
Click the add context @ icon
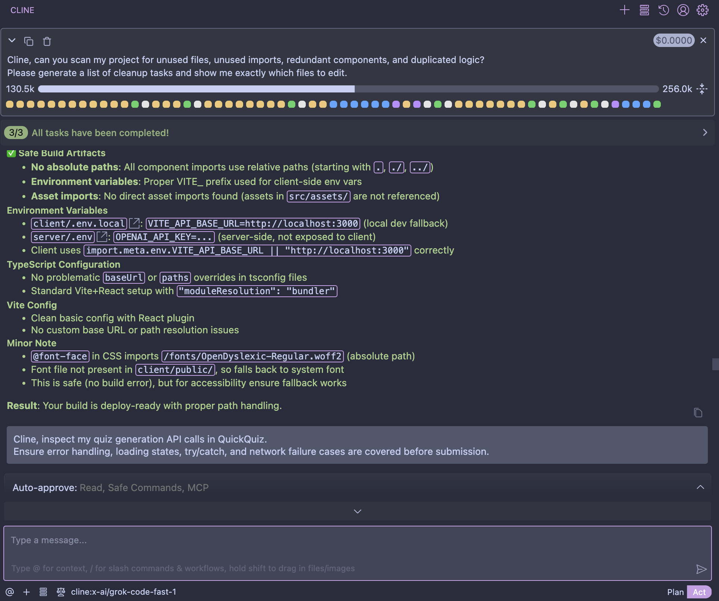tap(10, 592)
